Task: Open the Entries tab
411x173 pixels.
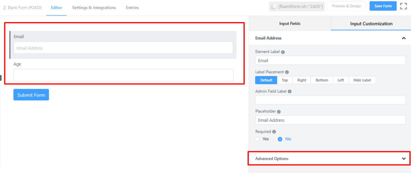Action: (x=132, y=7)
